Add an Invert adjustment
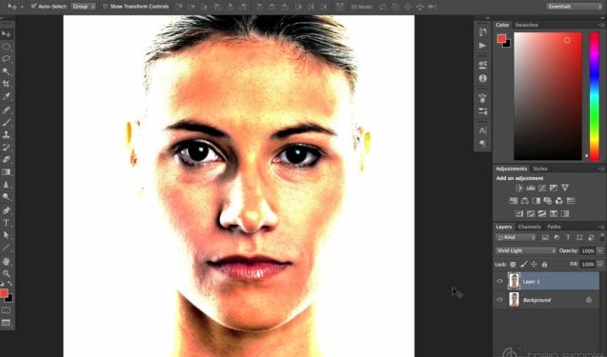 (519, 214)
